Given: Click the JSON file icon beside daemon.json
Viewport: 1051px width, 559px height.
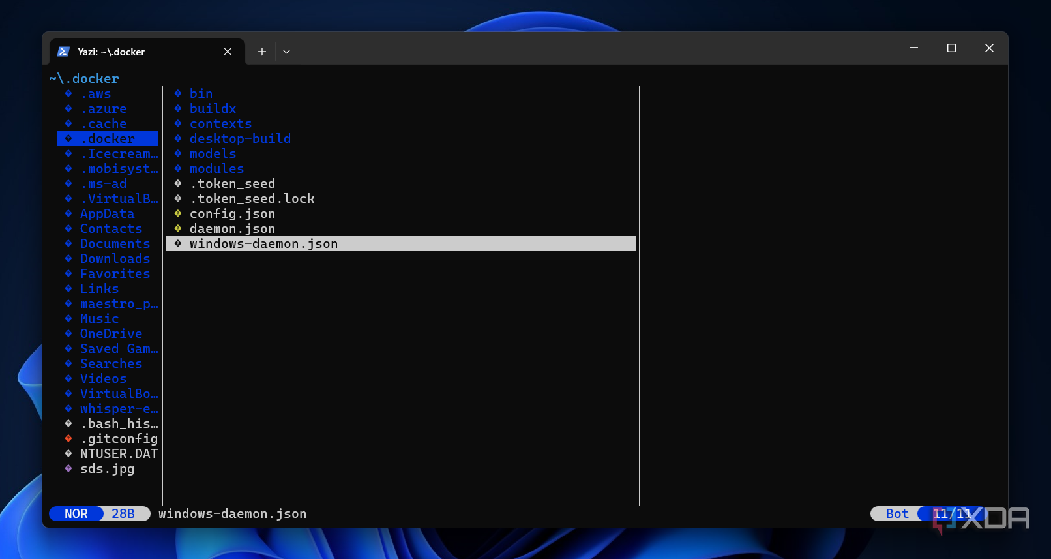Looking at the screenshot, I should pos(178,228).
